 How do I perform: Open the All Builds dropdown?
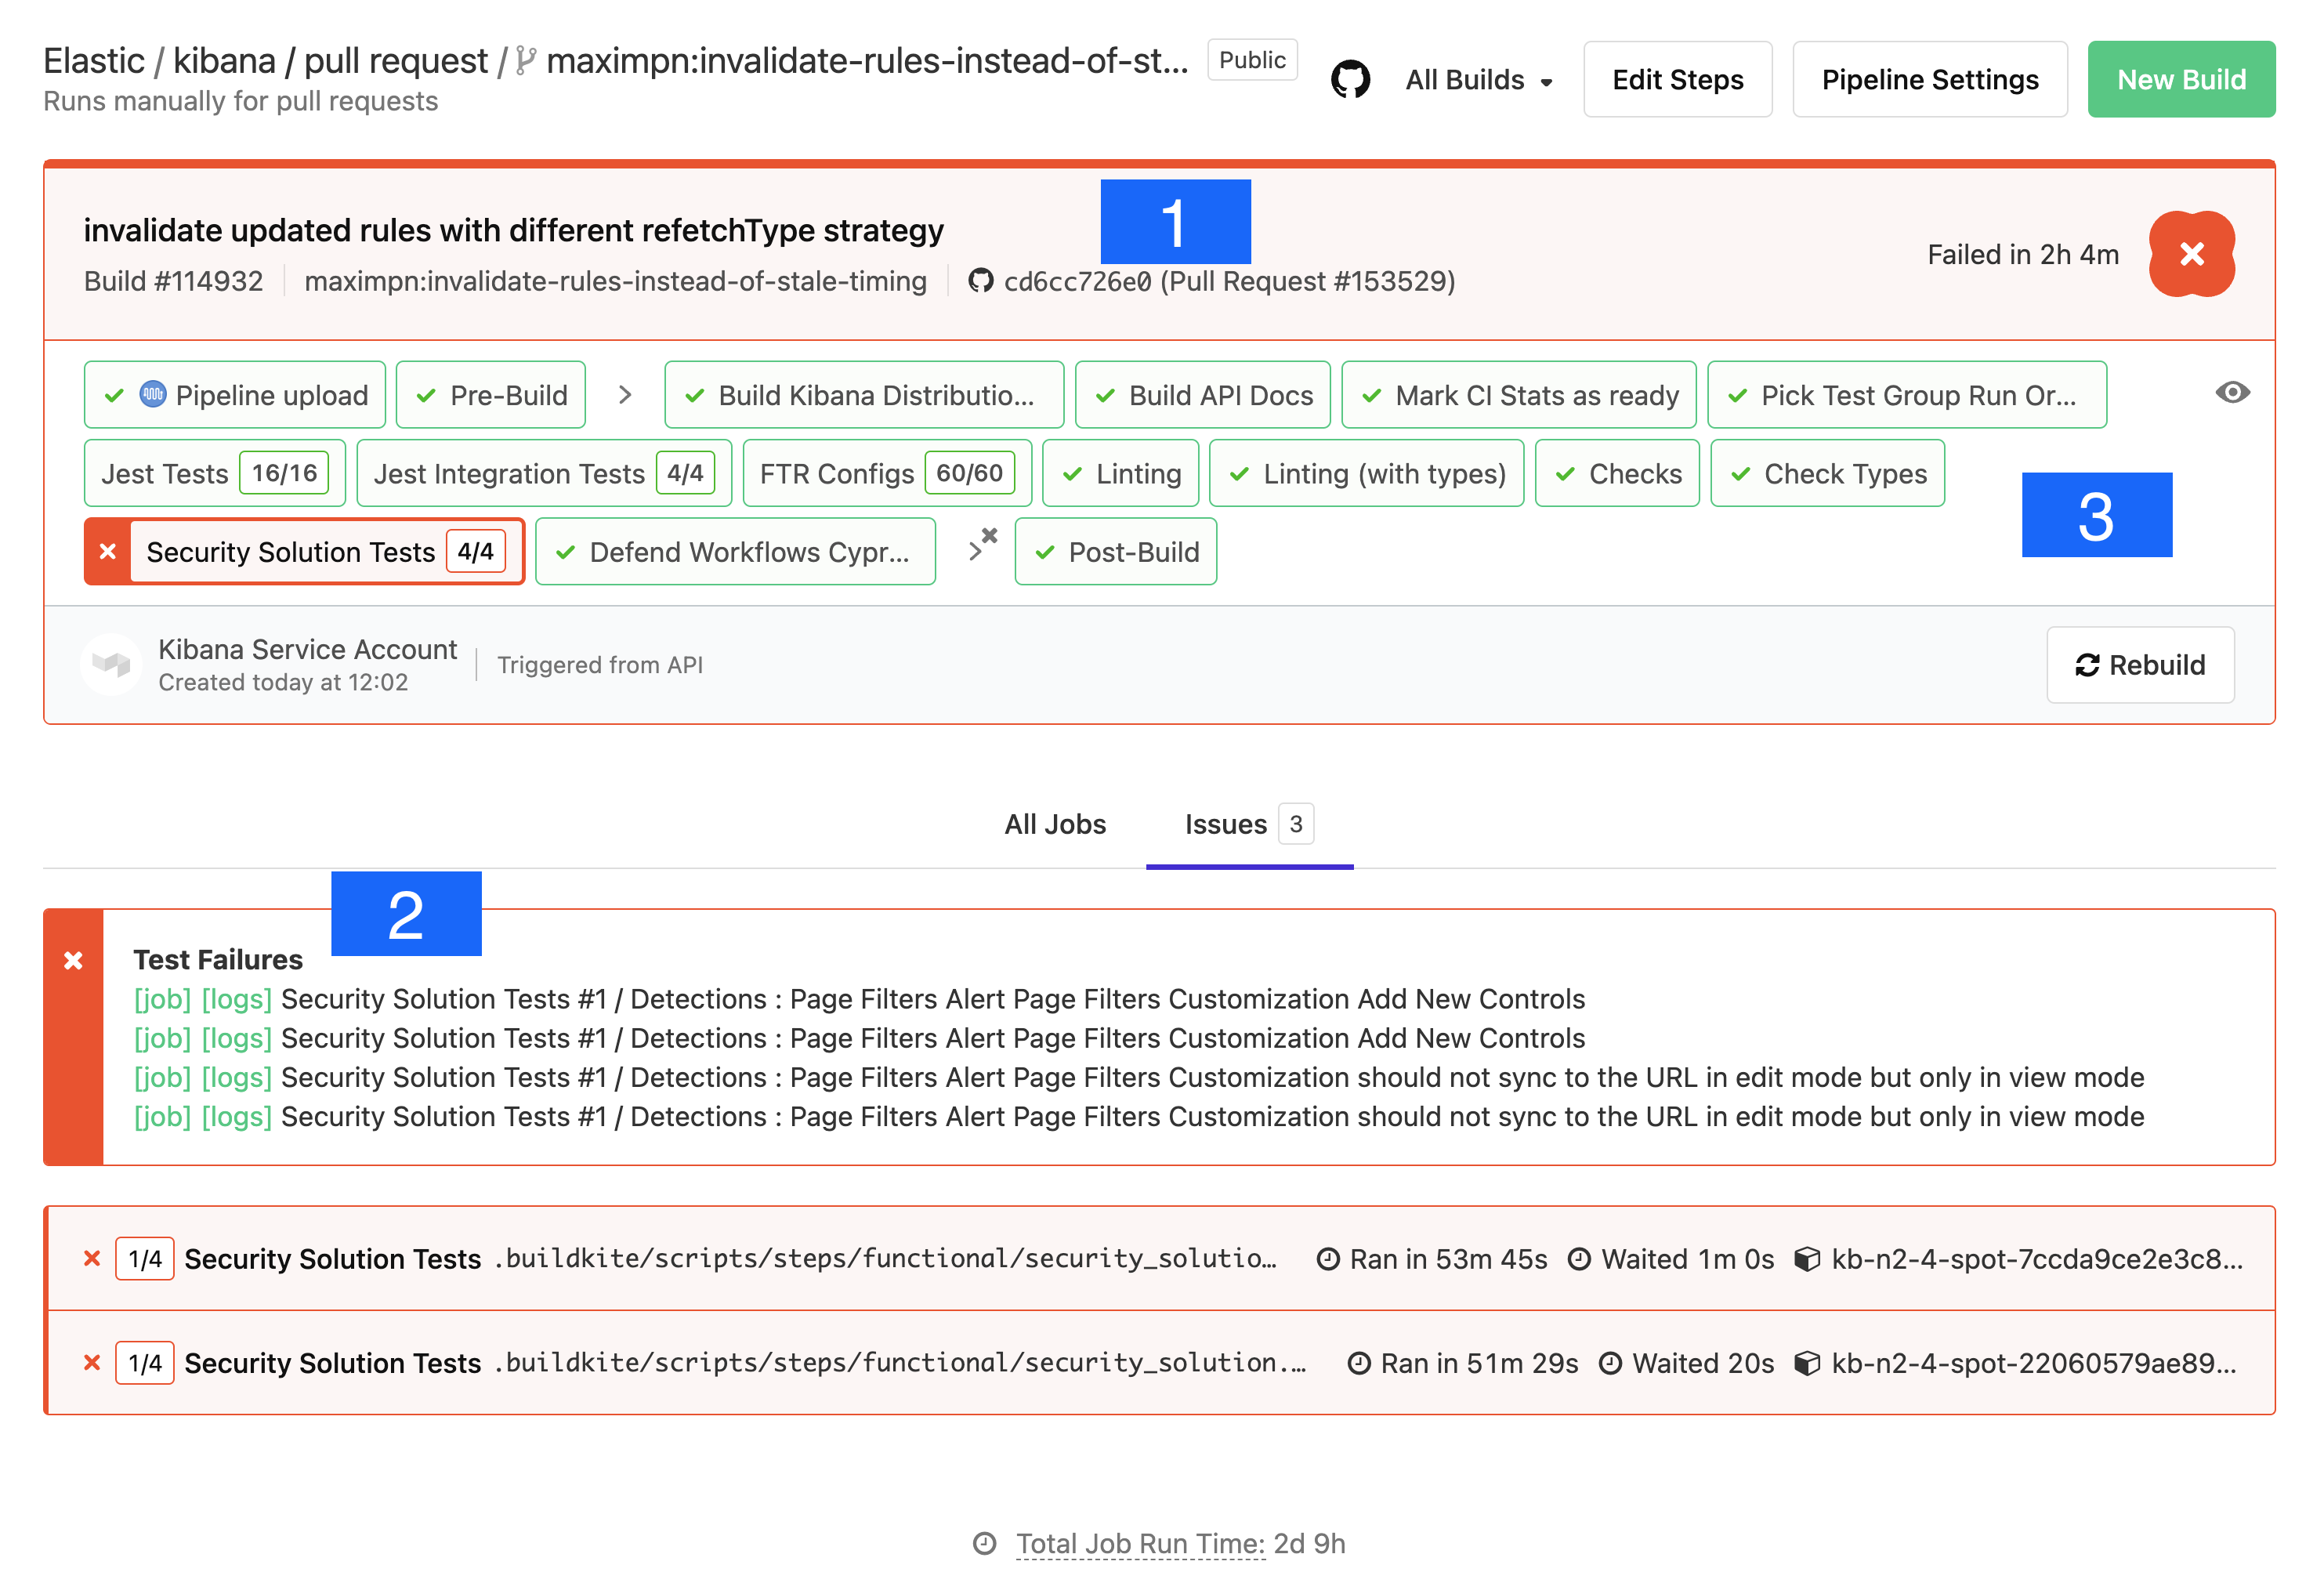(1478, 80)
